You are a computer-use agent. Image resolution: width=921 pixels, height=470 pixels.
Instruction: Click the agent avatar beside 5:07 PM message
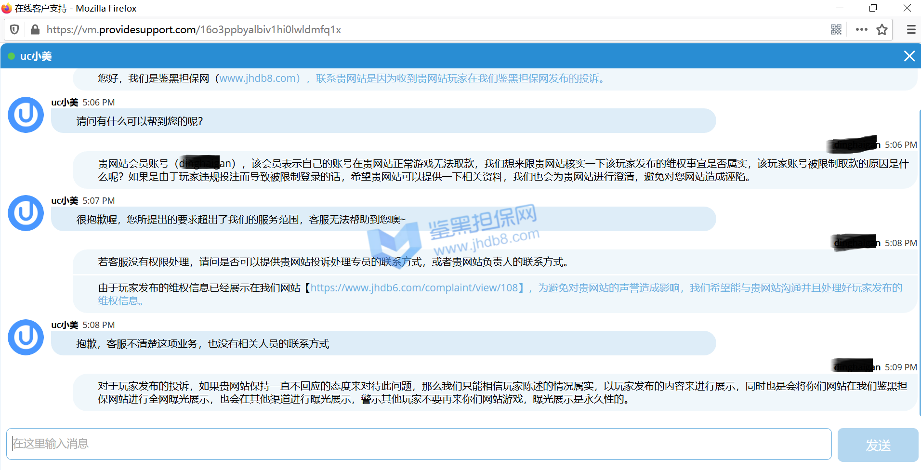click(26, 213)
